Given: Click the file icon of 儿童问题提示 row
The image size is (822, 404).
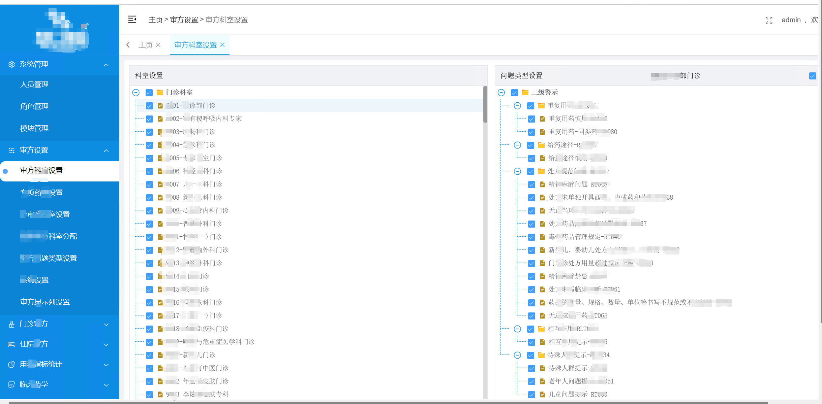Looking at the screenshot, I should coord(542,395).
